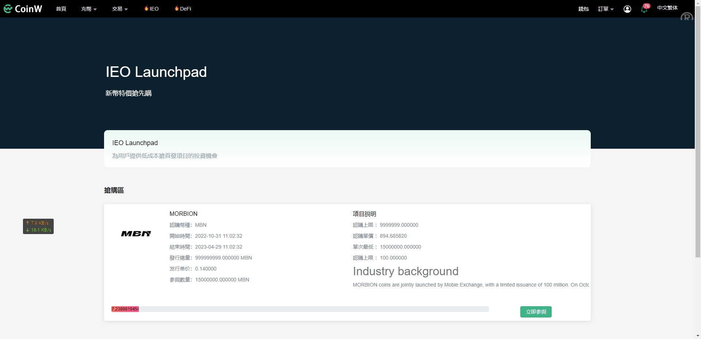Open the 錢包 wallet page
Screen dimensions: 701x339
tap(583, 9)
